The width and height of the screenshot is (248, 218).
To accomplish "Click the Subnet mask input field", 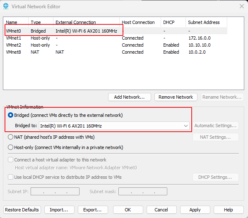I will pos(143,191).
